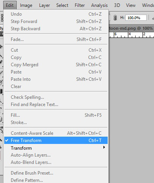Click the horizontal ruler above canvas
This screenshot has width=154, height=183.
(131, 35)
